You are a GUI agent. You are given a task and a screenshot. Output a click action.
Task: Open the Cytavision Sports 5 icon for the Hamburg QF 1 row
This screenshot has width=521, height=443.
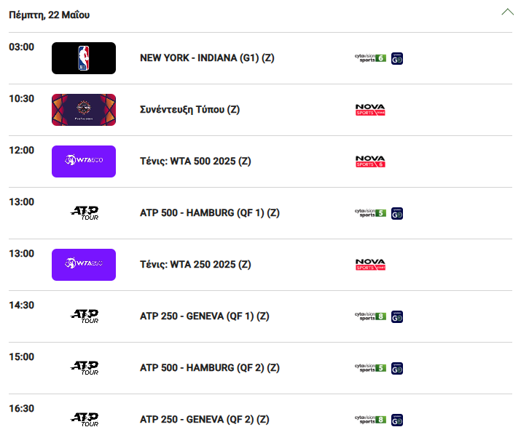pos(370,213)
